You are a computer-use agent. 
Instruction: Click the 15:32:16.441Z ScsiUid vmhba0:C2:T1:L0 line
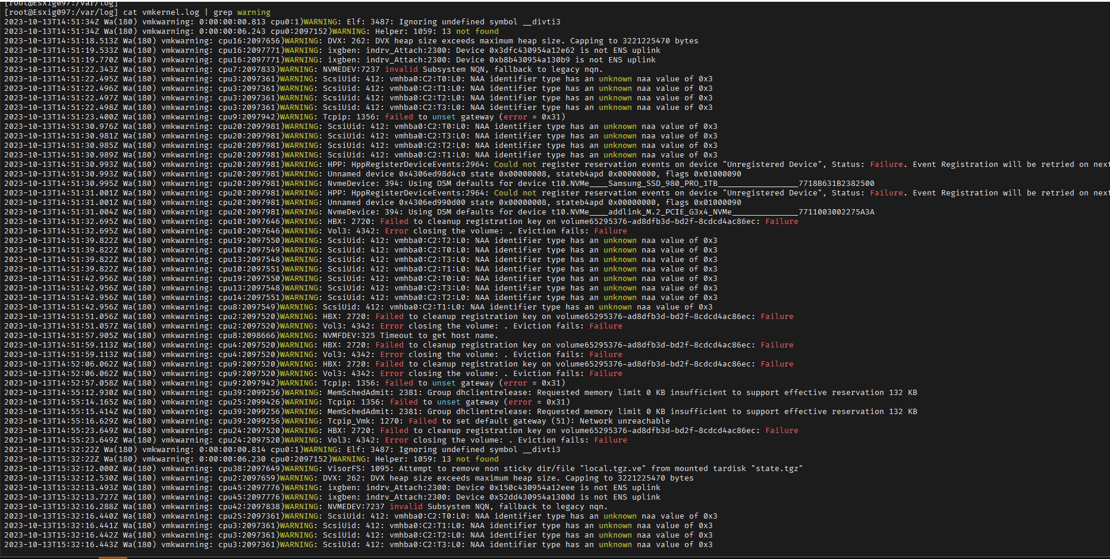pos(359,526)
